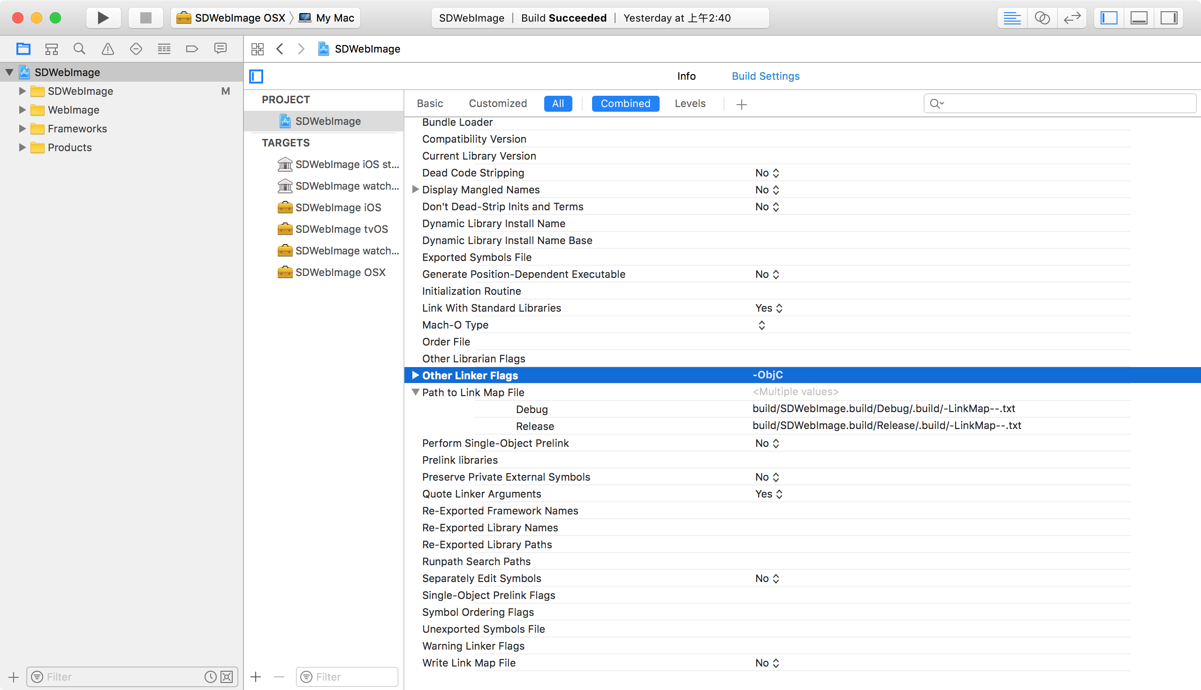This screenshot has height=690, width=1201.
Task: Select the SDWebImage iOS static target
Action: 338,164
